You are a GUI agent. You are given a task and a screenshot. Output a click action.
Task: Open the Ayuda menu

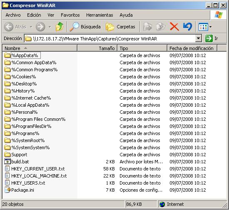click(126, 15)
